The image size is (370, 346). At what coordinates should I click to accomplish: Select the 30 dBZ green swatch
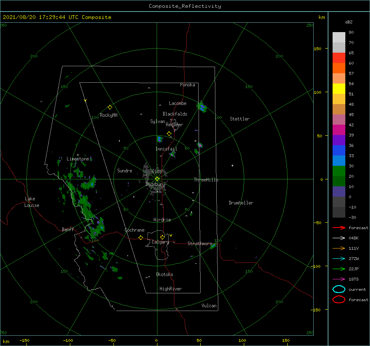[339, 171]
